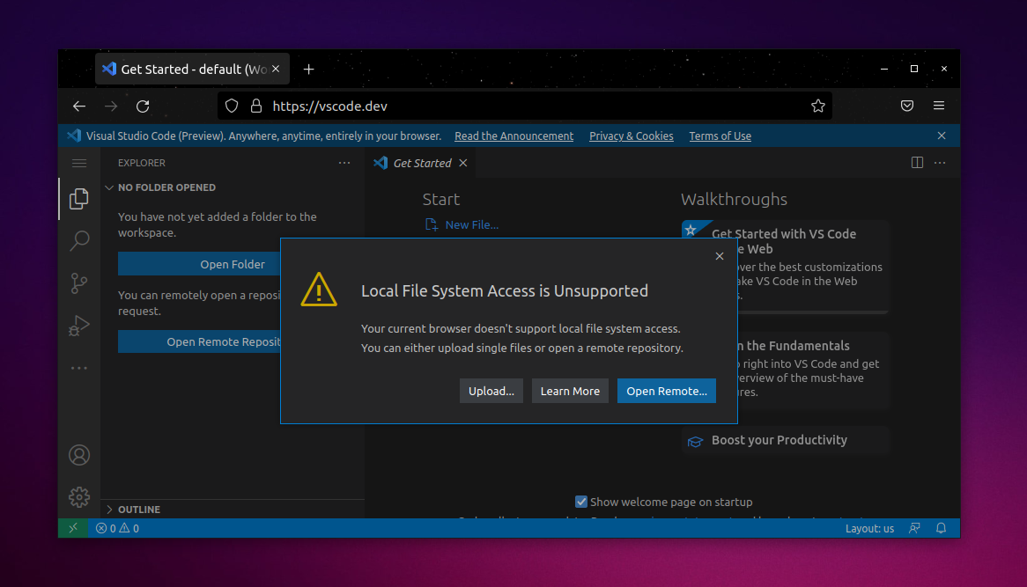Open tracking protection shield icon
1027x587 pixels.
pyautogui.click(x=232, y=106)
